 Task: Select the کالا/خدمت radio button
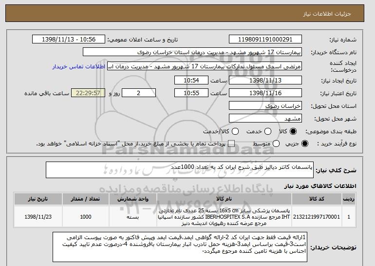click(235, 131)
